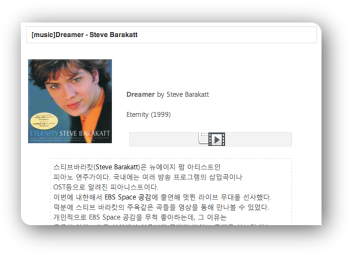Click the Eternity album cover image
The height and width of the screenshot is (254, 352).
point(70,101)
